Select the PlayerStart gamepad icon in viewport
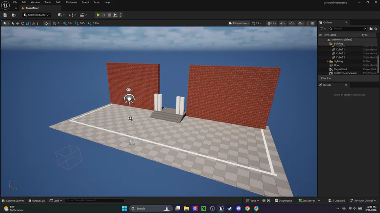The image size is (380, 213). click(132, 142)
